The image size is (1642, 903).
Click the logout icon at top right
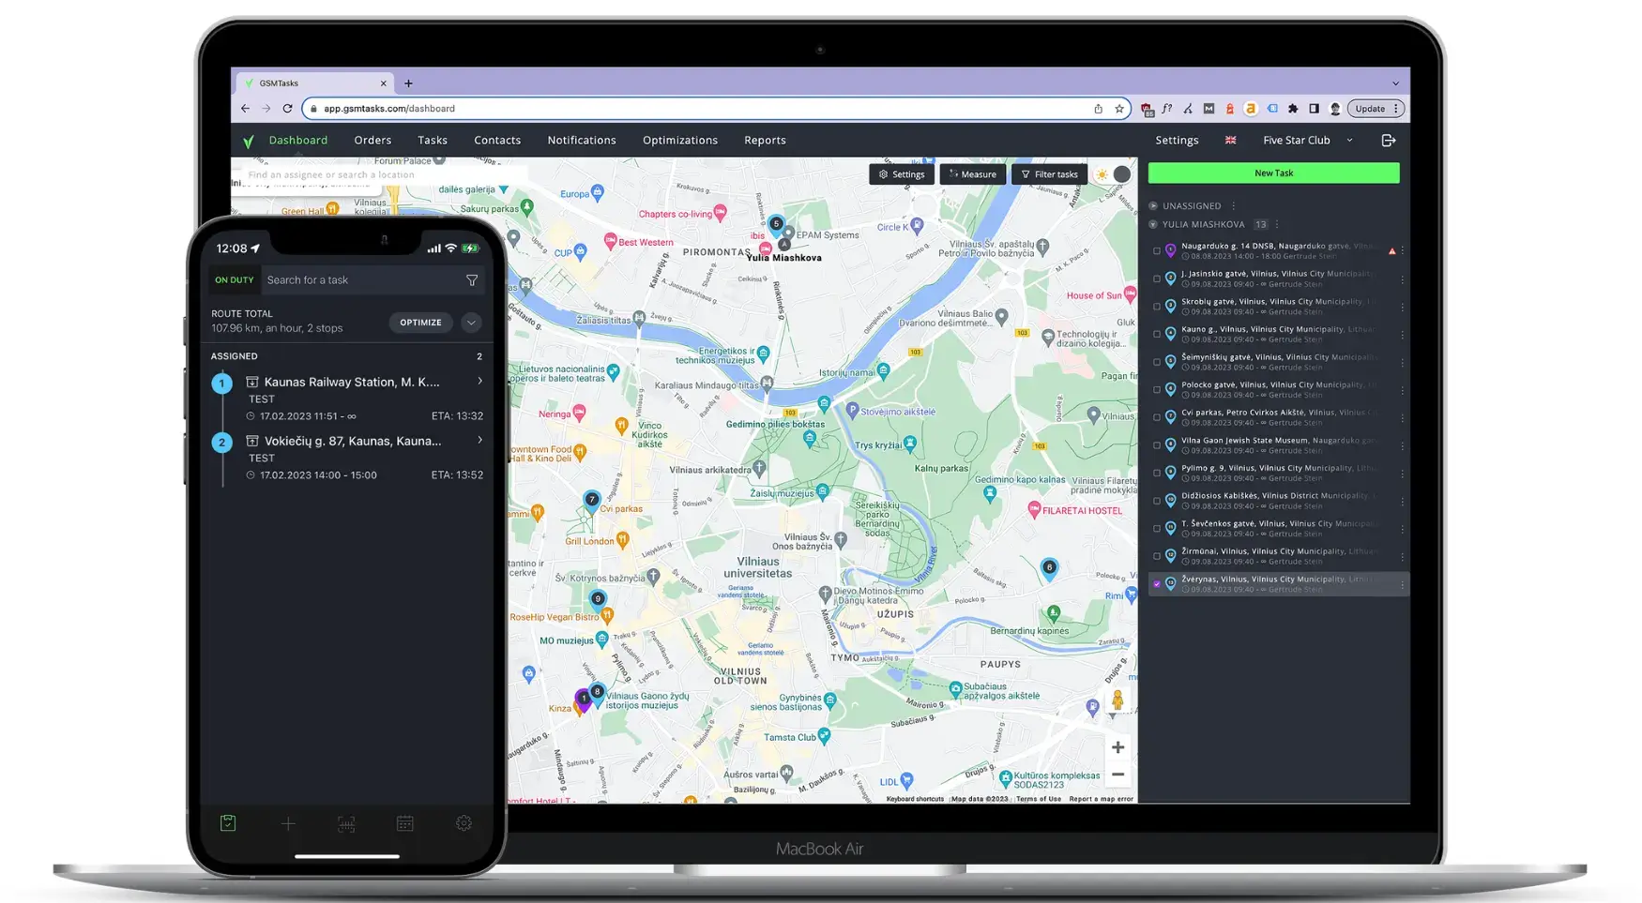click(1389, 141)
